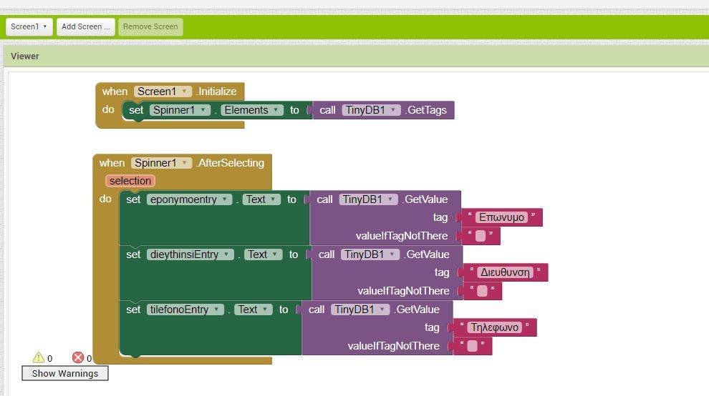This screenshot has width=709, height=396.
Task: Click the warning count 0 label
Action: pyautogui.click(x=49, y=359)
